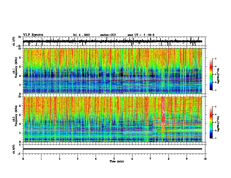Click the "Time (min)" x-axis label
This screenshot has height=178, width=231.
click(x=117, y=161)
